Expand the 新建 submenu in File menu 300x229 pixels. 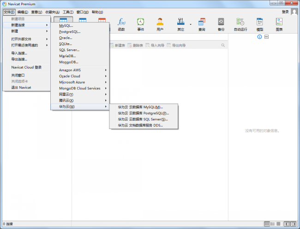click(27, 31)
